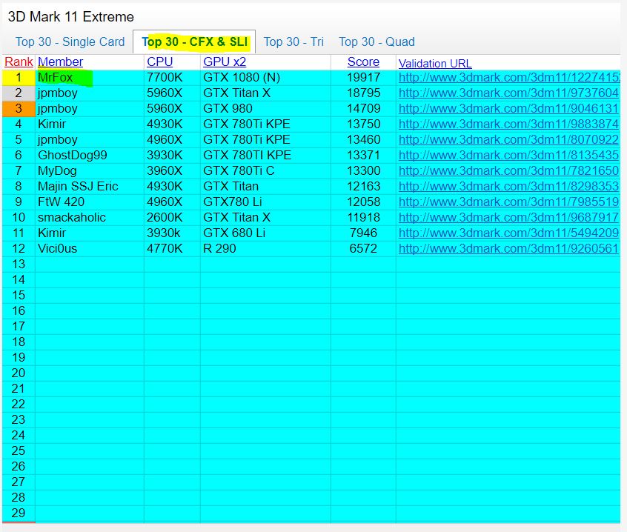Open the validation link for score 7946
The width and height of the screenshot is (627, 532).
pos(508,233)
